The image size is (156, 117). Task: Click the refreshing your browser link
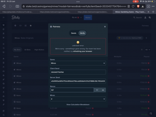tap(82, 51)
